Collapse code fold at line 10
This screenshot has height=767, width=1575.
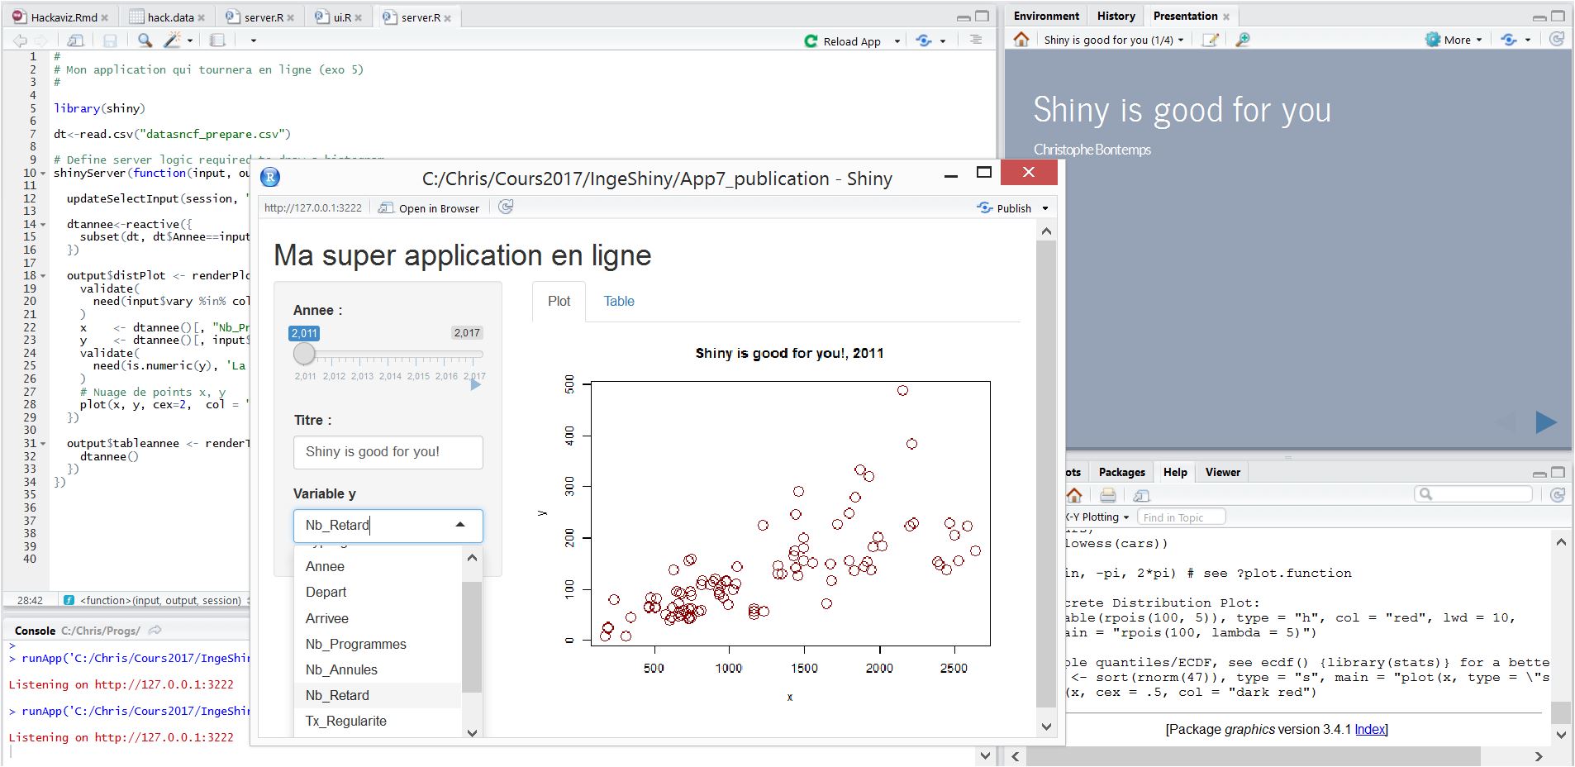(43, 174)
